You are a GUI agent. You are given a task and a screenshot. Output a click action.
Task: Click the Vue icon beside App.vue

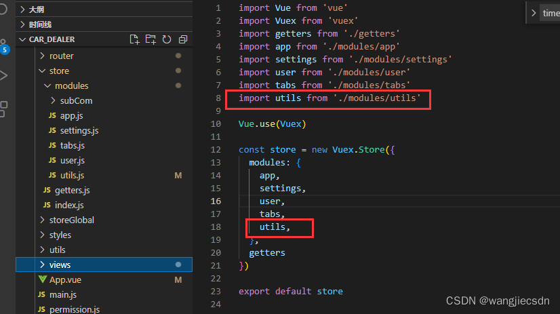pos(43,279)
